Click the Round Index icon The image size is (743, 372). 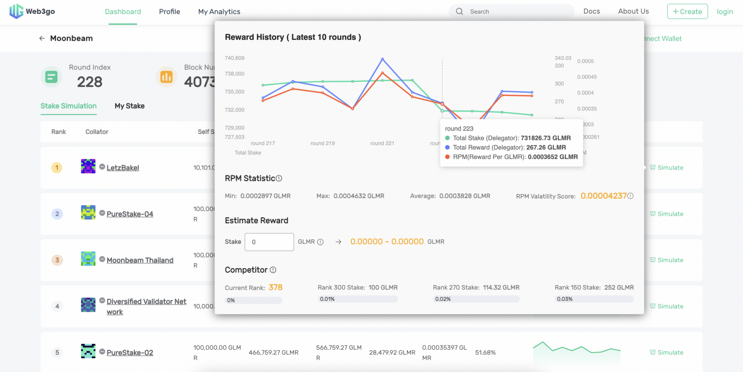(51, 77)
